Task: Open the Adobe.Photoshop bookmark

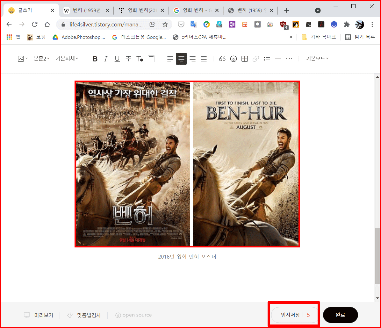Action: (x=79, y=37)
